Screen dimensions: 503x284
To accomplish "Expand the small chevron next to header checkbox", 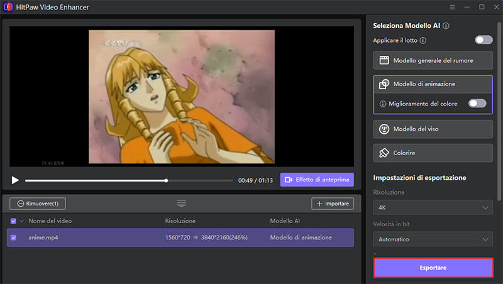I will (x=21, y=221).
